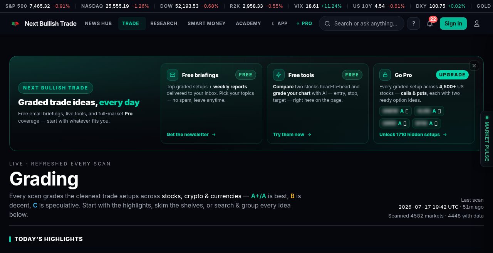Image resolution: width=493 pixels, height=253 pixels.
Task: Click the Sign in button
Action: click(453, 24)
